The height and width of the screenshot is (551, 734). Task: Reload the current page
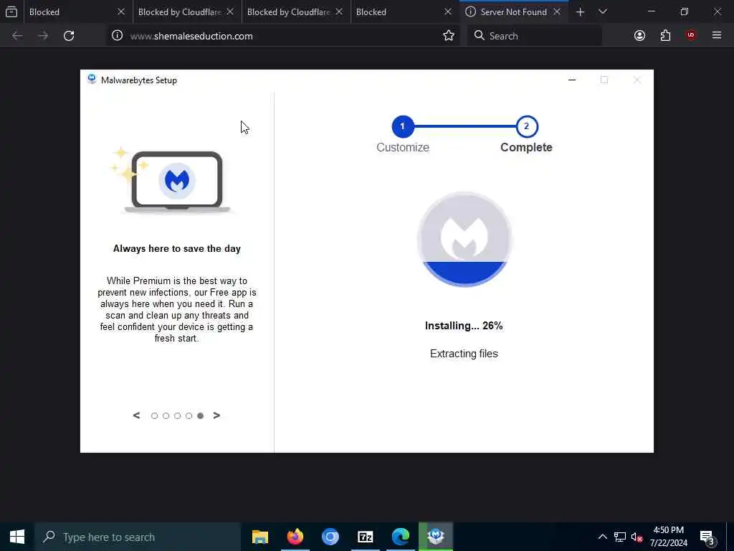click(x=69, y=36)
